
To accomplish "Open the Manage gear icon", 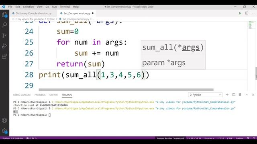I will pyautogui.click(x=4, y=131).
